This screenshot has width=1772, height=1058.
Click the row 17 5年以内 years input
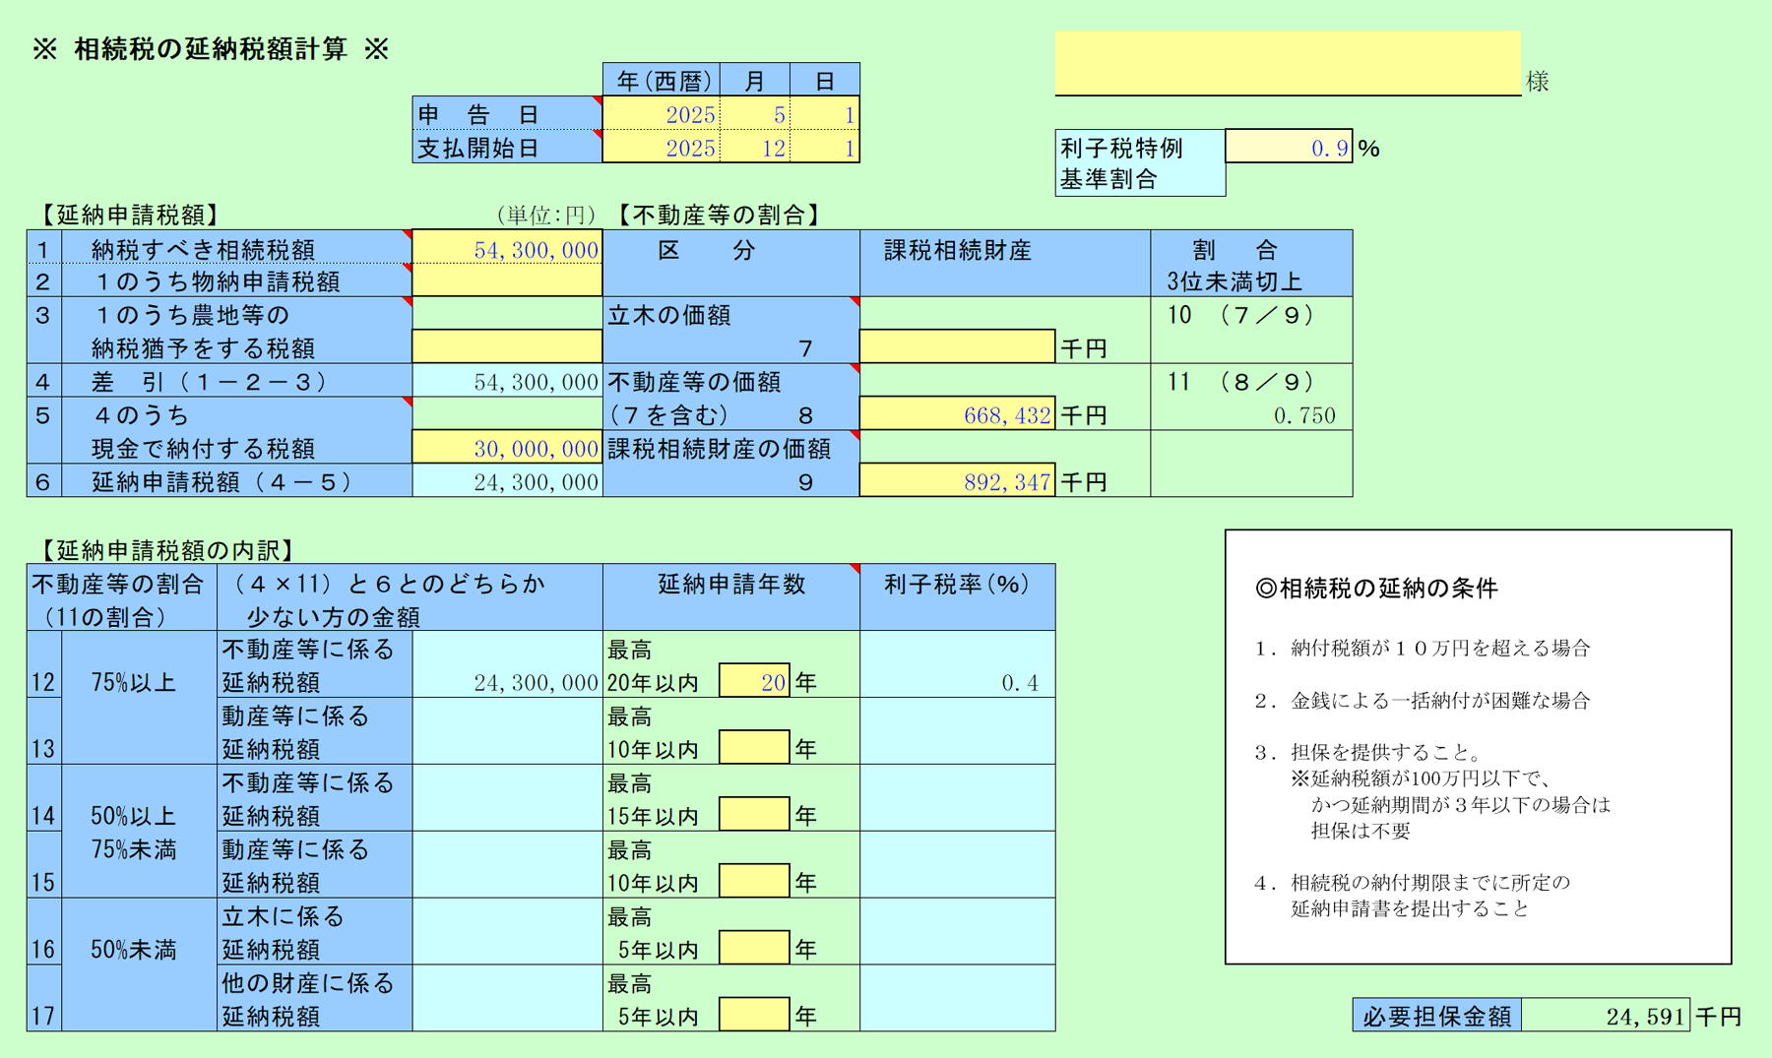coord(754,1014)
